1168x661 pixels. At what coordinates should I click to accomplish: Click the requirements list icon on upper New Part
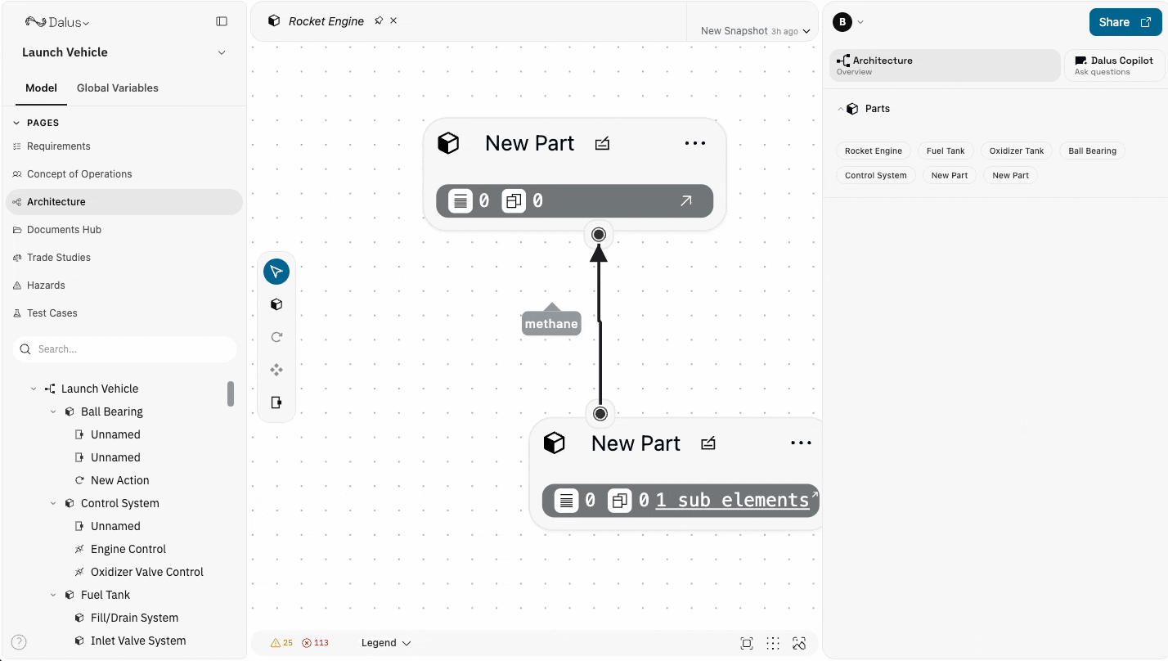coord(460,200)
